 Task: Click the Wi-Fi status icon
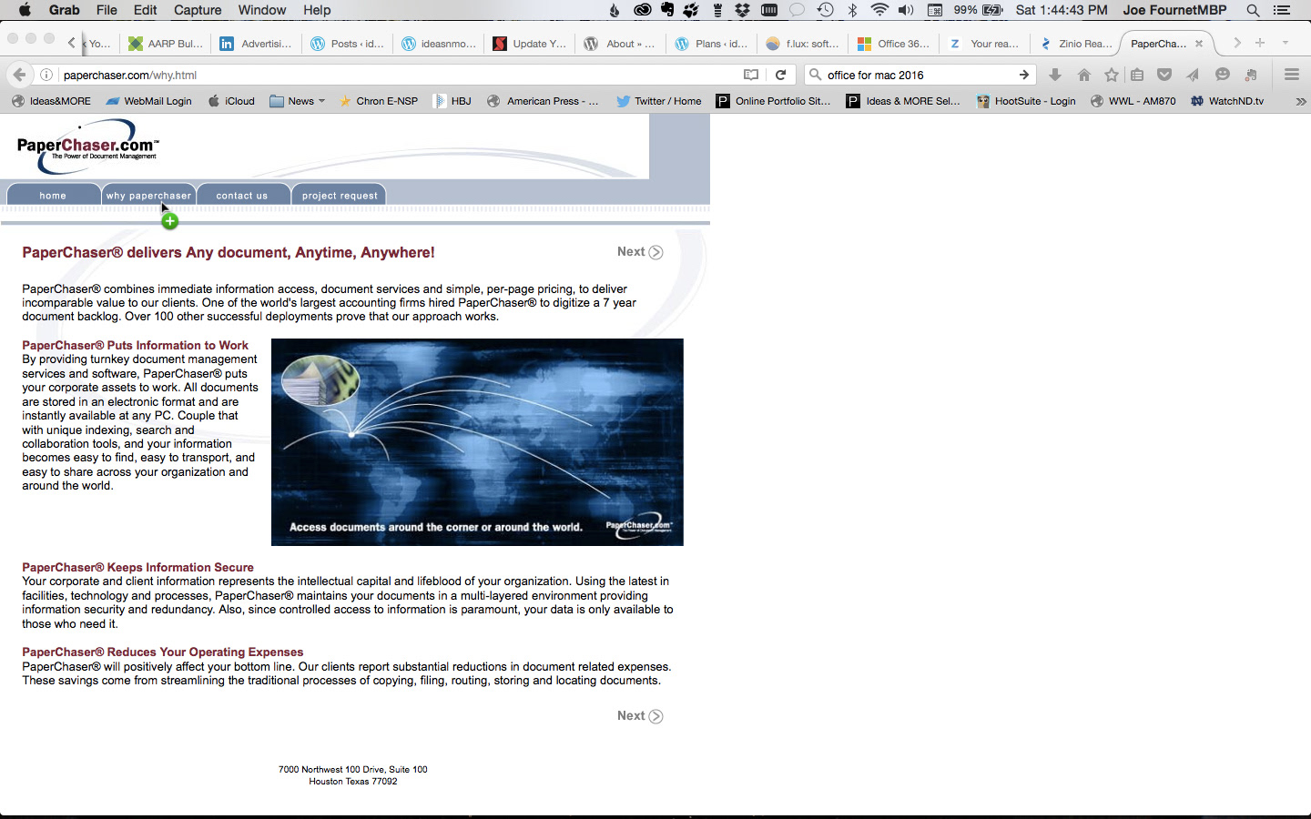[879, 10]
